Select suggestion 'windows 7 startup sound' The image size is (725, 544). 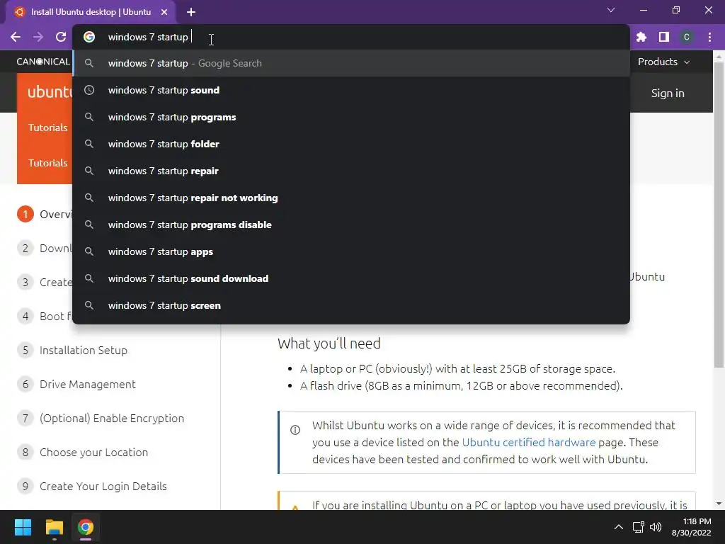[351, 90]
